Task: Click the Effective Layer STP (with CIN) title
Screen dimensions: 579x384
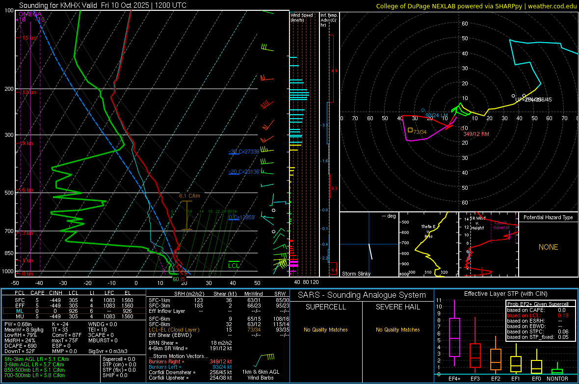Action: [x=505, y=294]
